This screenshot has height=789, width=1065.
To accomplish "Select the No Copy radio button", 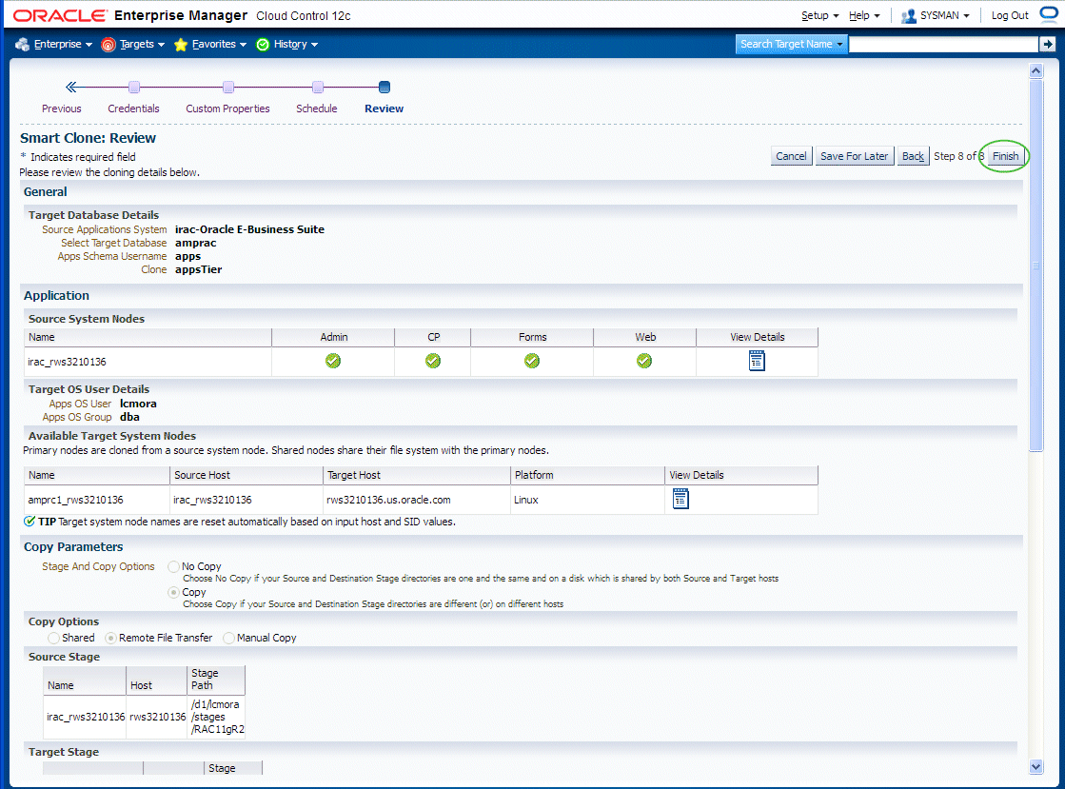I will coord(174,566).
